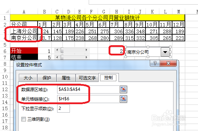Switch to the 可选文字 tab
This screenshot has width=198, height=131.
click(x=87, y=78)
